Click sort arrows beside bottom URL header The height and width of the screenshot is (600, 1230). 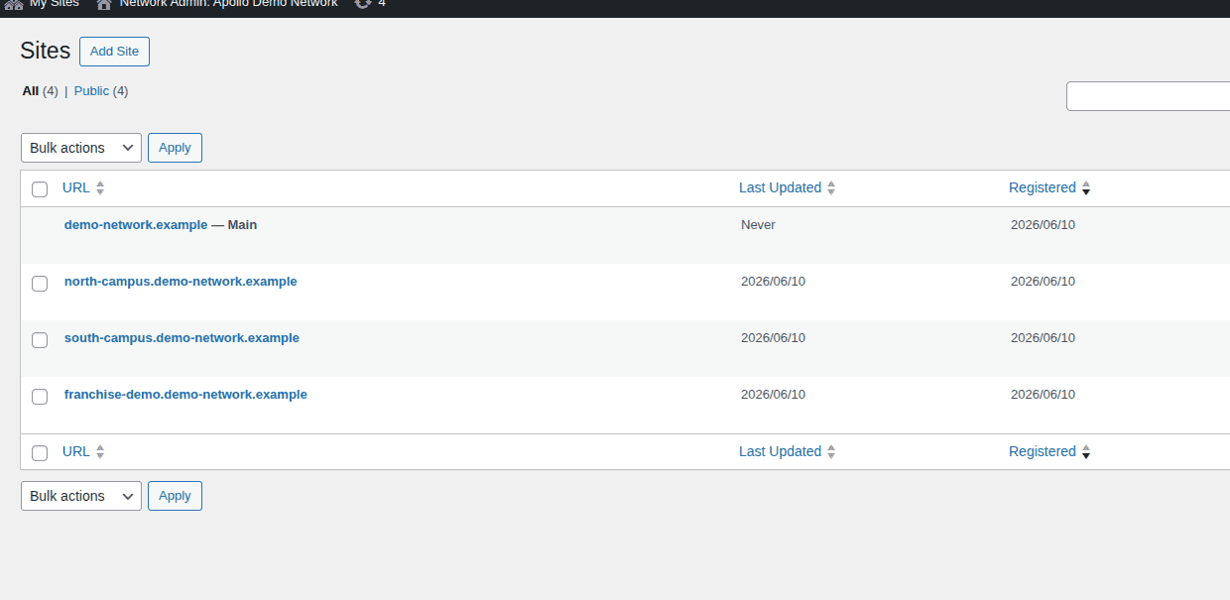(100, 451)
